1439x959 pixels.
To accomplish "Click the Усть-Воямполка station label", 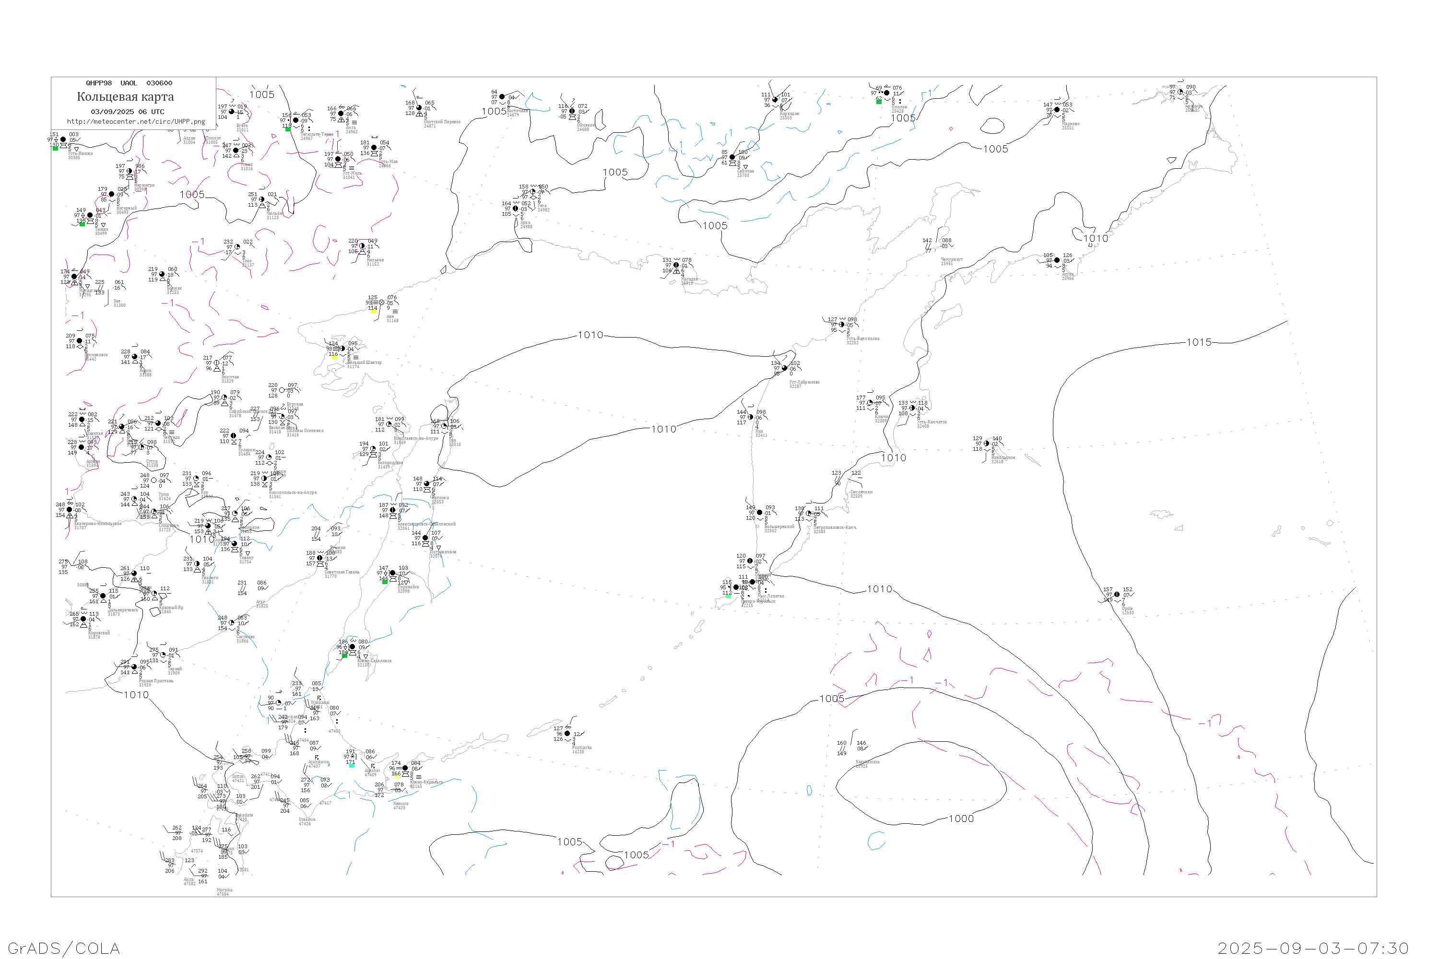I will click(862, 338).
